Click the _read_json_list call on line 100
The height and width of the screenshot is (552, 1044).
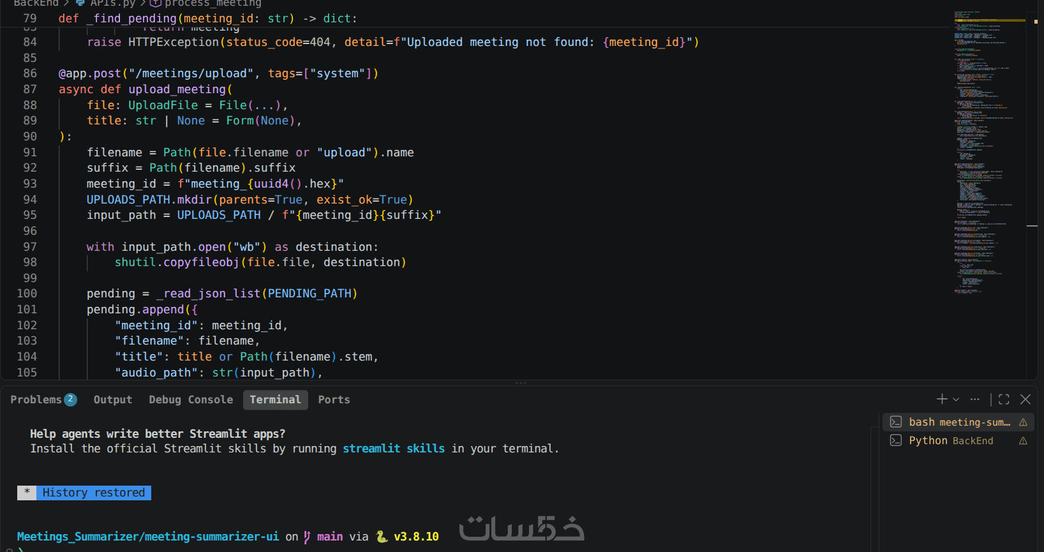click(209, 294)
